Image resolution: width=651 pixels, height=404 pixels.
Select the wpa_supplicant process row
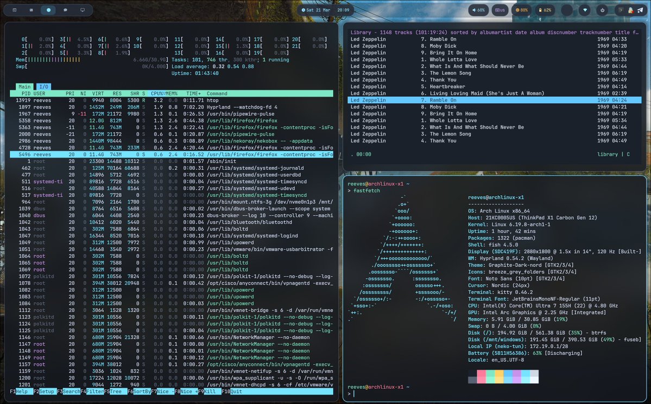(x=172, y=378)
